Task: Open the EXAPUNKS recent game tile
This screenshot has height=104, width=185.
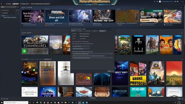Action: click(x=138, y=45)
